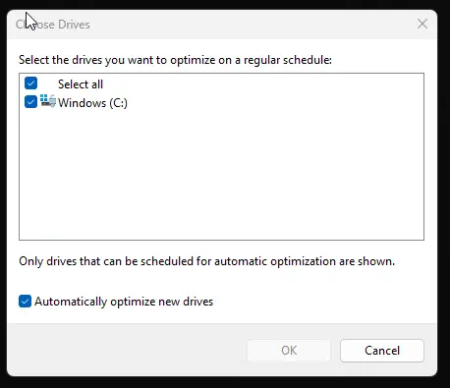Click the checkmark icon next to Select all

coord(30,83)
